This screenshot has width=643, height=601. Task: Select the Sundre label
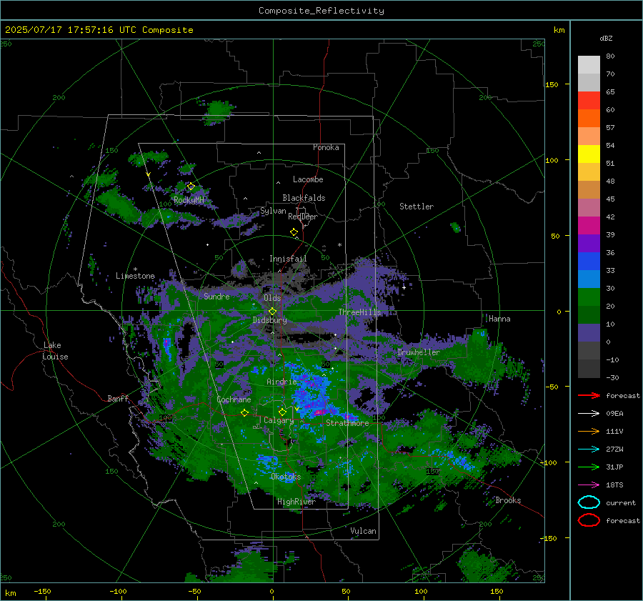216,297
